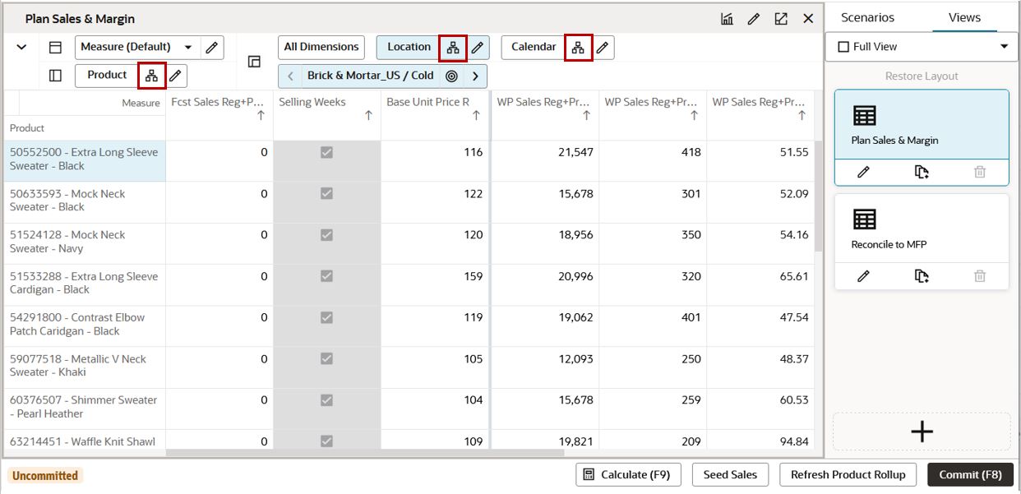The image size is (1021, 494).
Task: Select row 59077518 - Metallic V Neck Sweater - Khaki
Action: coord(84,366)
